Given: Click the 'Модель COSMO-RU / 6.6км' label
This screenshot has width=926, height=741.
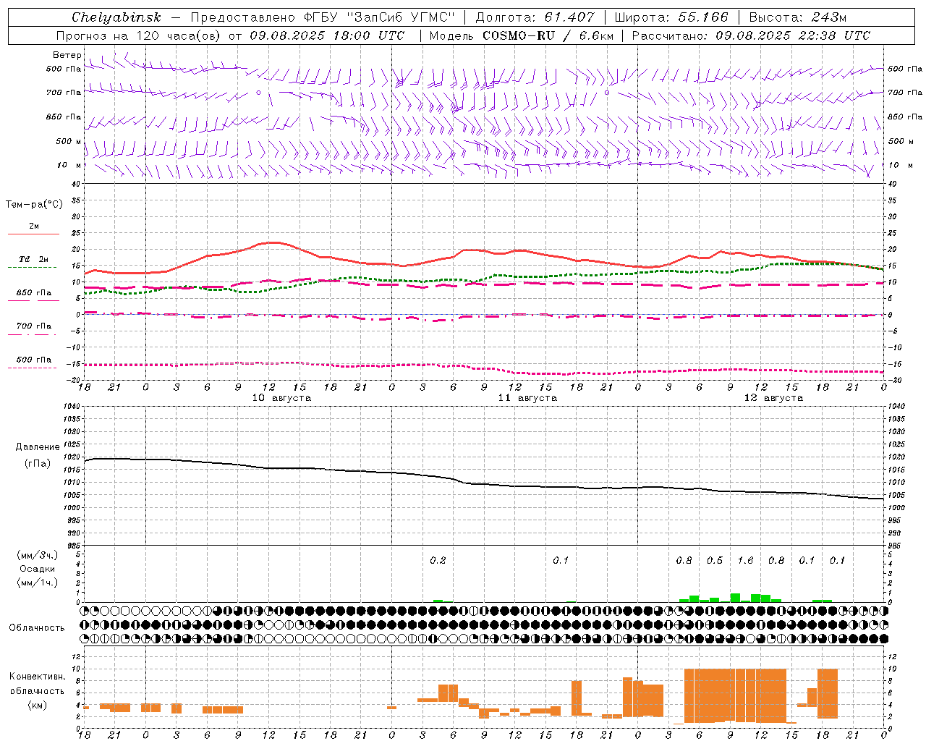Looking at the screenshot, I should [x=521, y=35].
